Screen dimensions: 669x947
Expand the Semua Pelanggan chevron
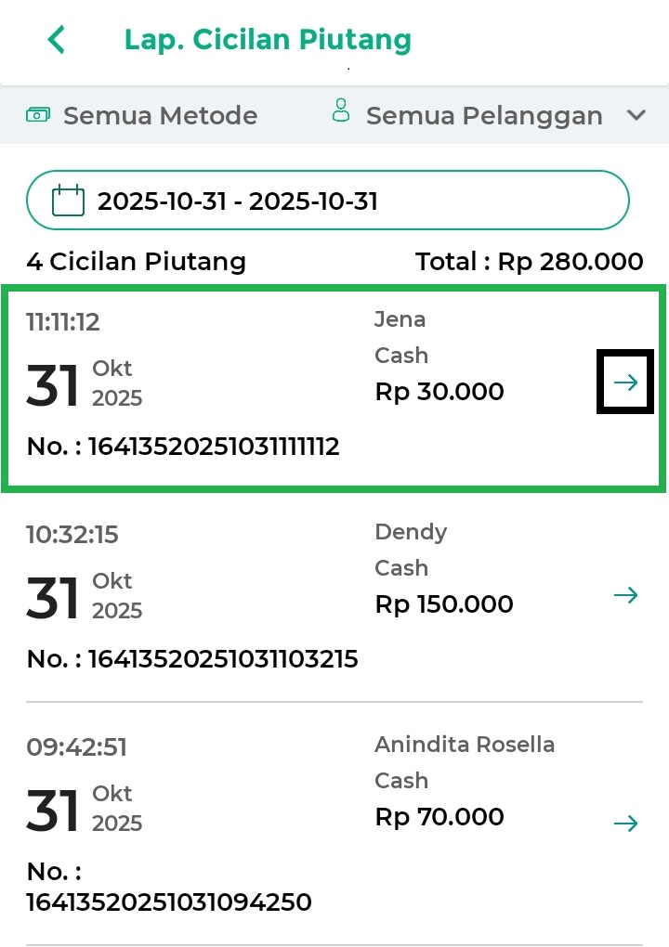636,116
